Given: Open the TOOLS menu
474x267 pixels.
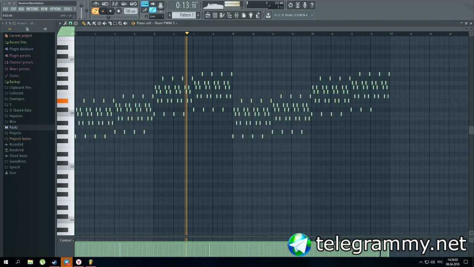Looking at the screenshot, I should coord(68,9).
